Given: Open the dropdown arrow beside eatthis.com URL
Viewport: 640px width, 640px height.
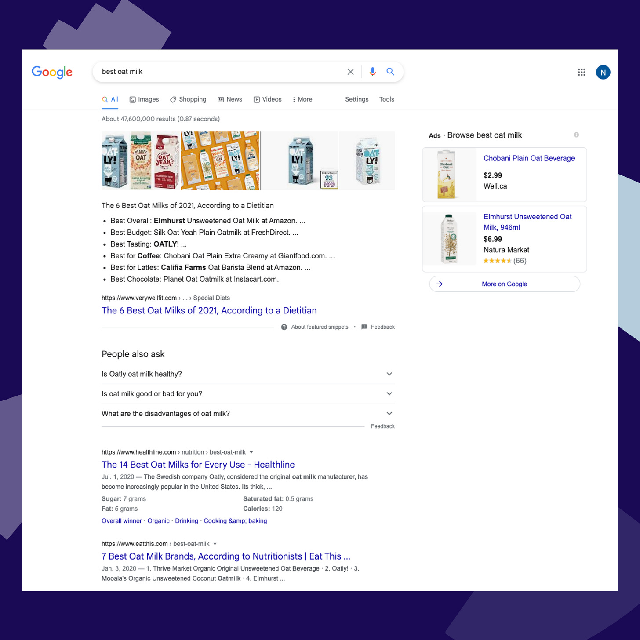Looking at the screenshot, I should click(x=215, y=544).
